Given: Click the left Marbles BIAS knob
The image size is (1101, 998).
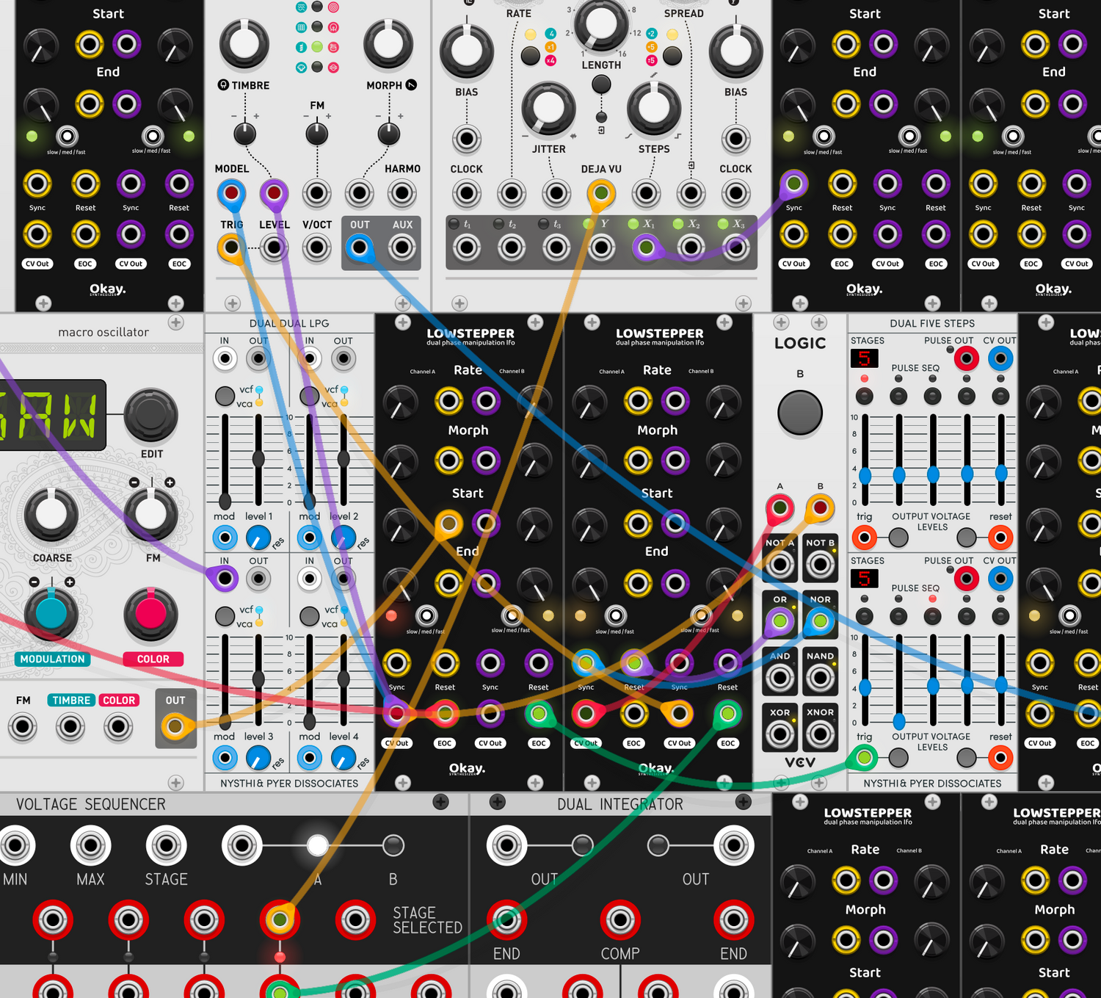Looking at the screenshot, I should click(466, 51).
